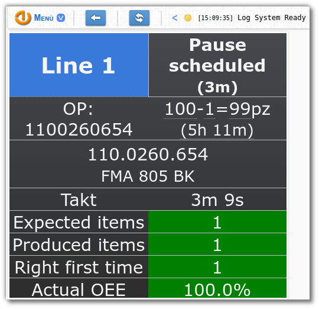Open the Menù label
Image resolution: width=319 pixels, height=309 pixels.
(44, 18)
